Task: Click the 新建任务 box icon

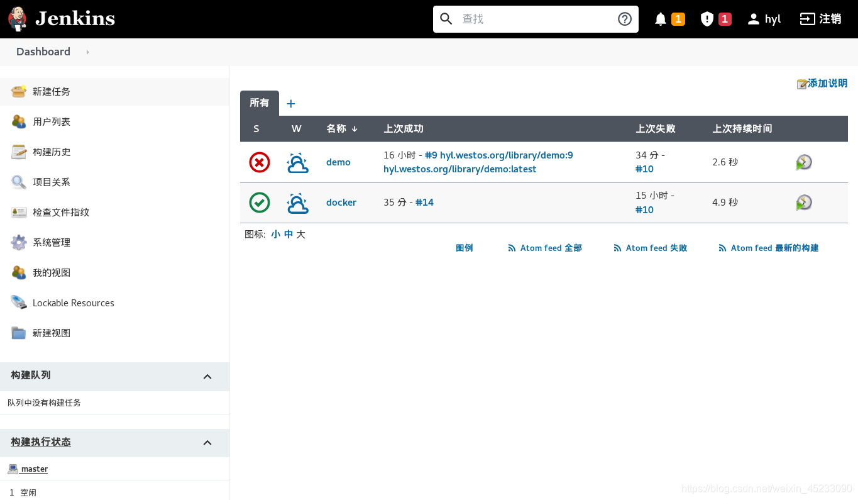Action: pos(19,91)
